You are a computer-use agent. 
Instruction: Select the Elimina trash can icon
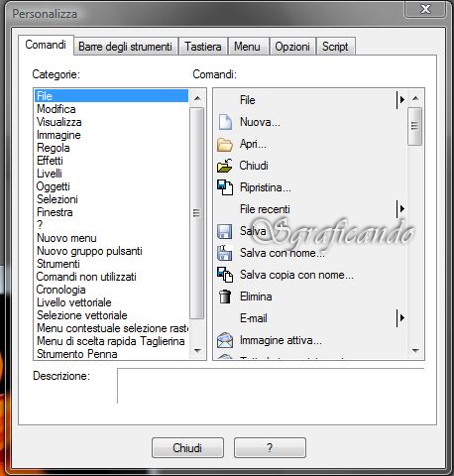(225, 297)
